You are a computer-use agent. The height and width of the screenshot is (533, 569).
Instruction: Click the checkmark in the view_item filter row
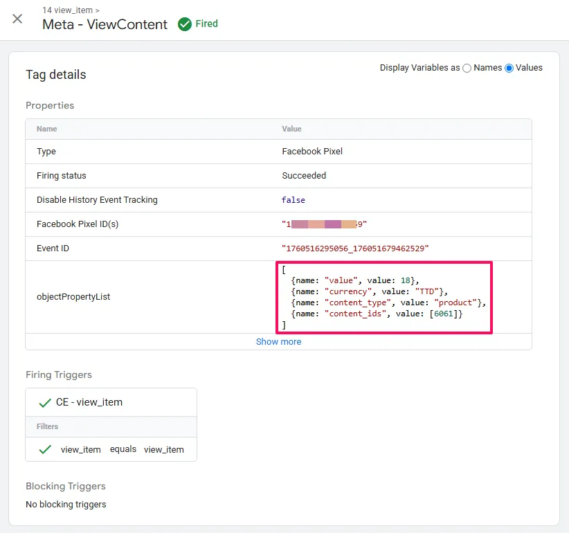click(x=45, y=449)
